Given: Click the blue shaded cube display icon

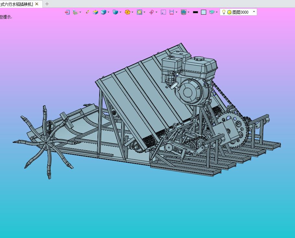Looking at the screenshot, I should (x=103, y=12).
